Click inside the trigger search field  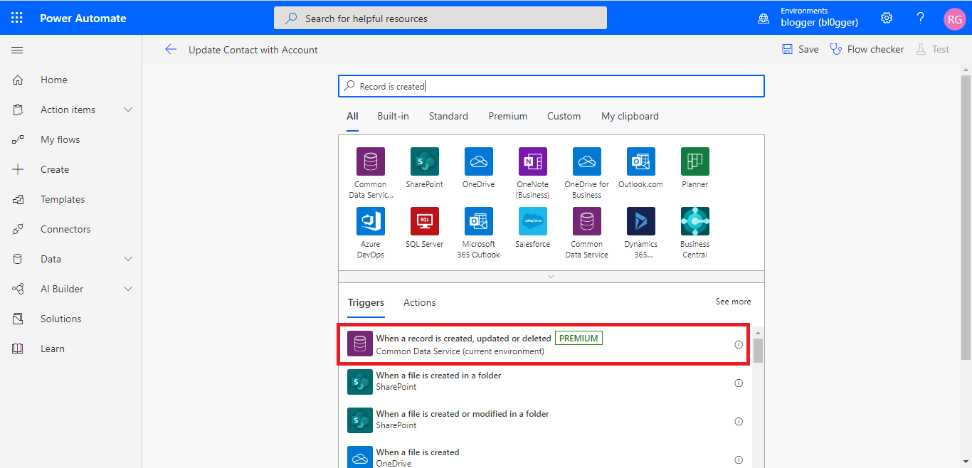(551, 85)
